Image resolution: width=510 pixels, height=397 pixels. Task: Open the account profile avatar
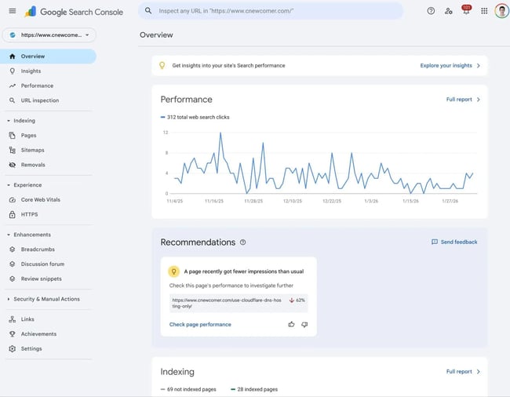[502, 11]
